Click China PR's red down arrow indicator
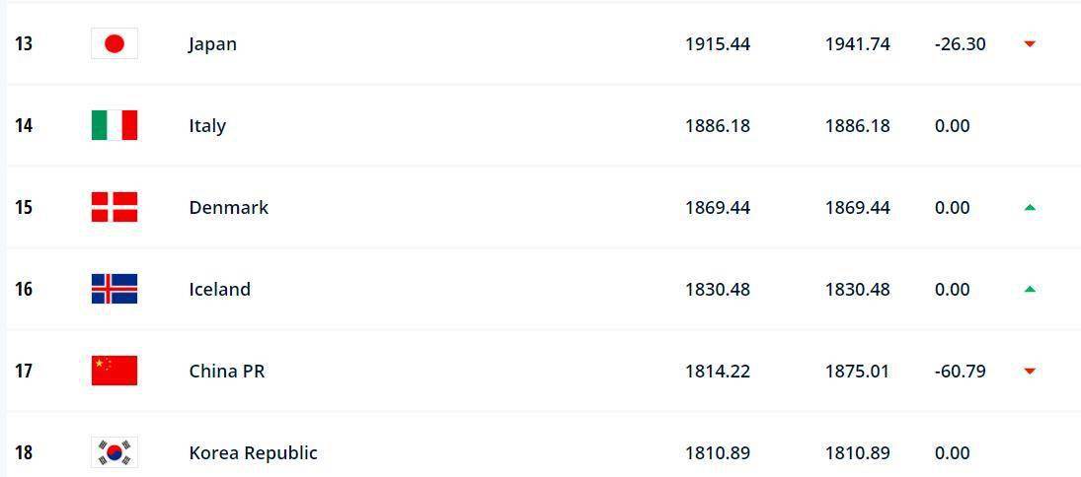 (1030, 372)
